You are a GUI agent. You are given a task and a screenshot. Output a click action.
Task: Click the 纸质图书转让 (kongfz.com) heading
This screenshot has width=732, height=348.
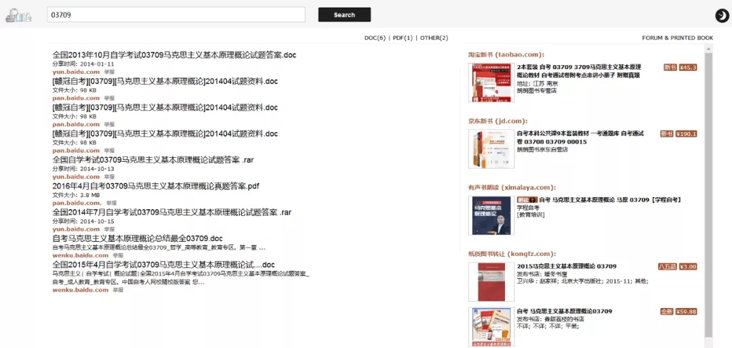[512, 254]
